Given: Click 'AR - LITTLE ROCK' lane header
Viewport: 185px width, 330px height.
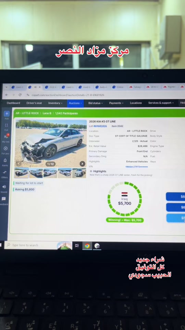Looking at the screenshot, I should click(x=27, y=113).
